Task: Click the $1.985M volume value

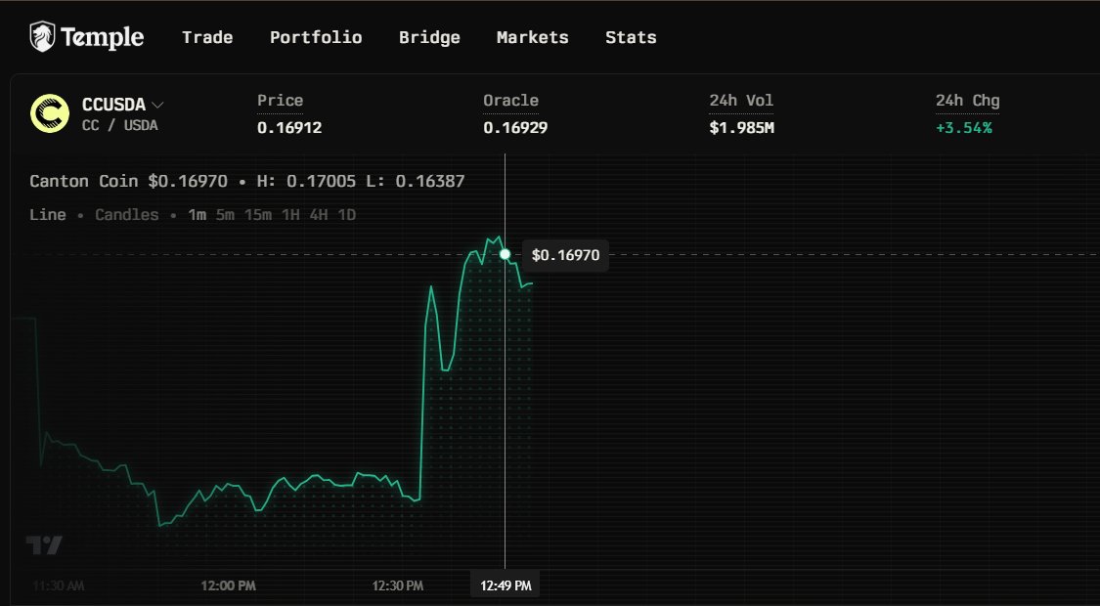Action: pyautogui.click(x=741, y=128)
